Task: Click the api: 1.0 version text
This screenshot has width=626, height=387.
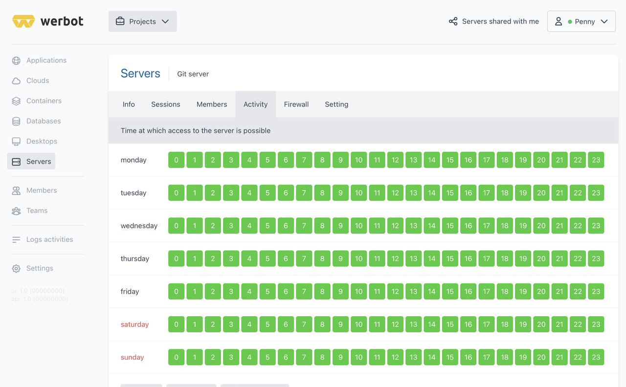Action: pyautogui.click(x=40, y=299)
